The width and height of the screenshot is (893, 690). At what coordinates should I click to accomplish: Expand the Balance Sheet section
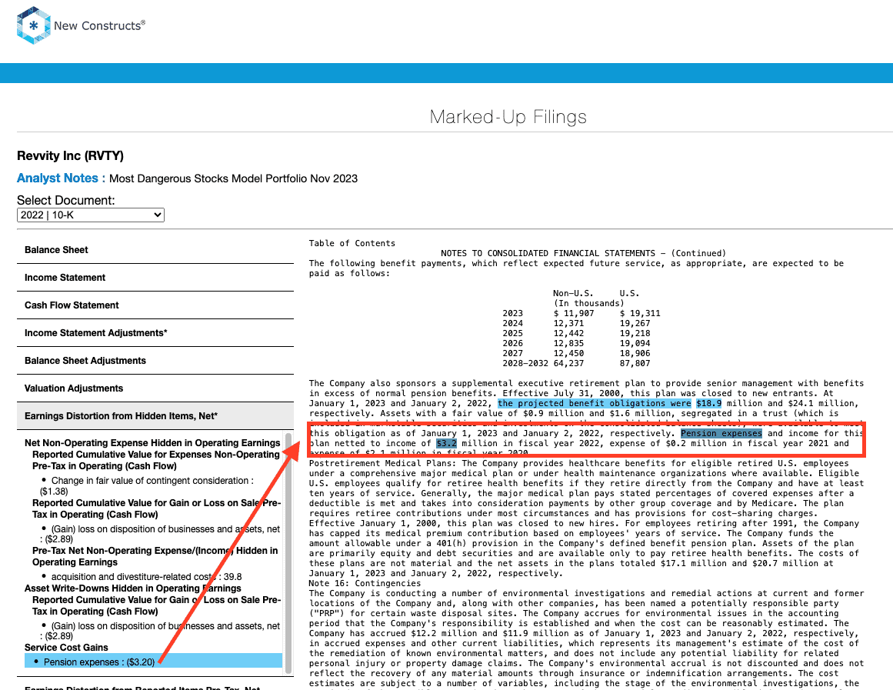click(155, 249)
